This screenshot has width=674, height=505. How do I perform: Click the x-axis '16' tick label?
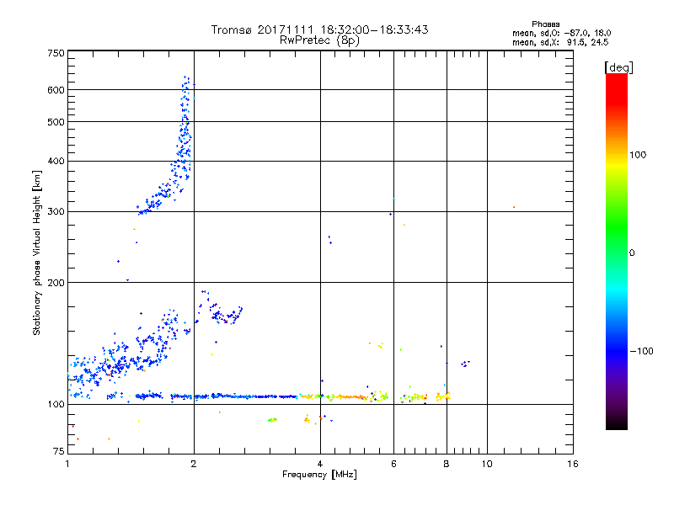(x=573, y=464)
